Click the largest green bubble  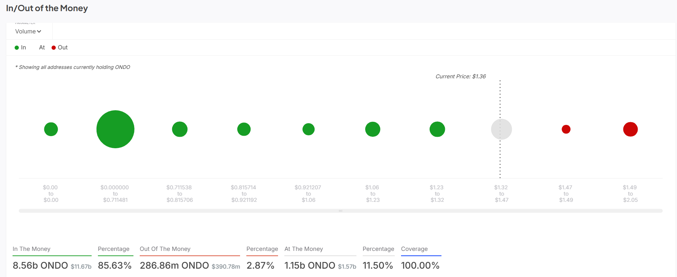(x=115, y=129)
